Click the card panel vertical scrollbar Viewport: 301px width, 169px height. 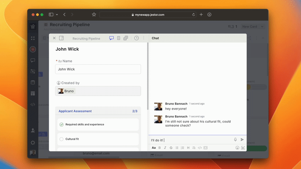148,76
